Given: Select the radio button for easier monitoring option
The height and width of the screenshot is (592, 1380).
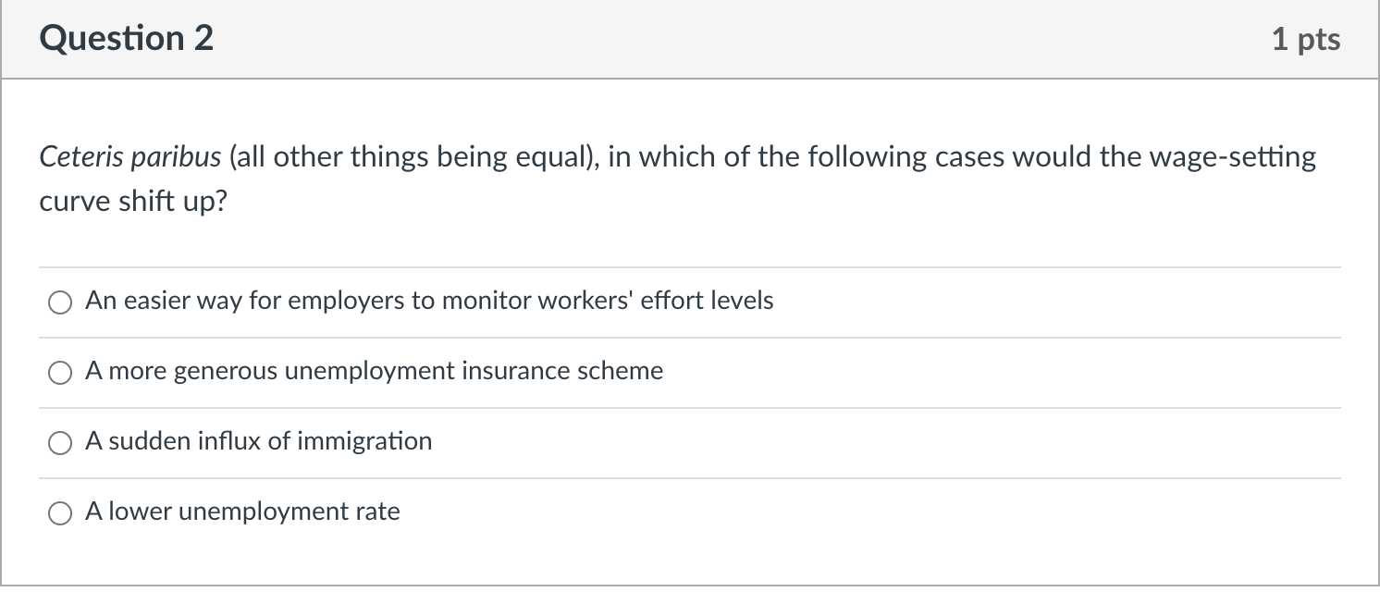Looking at the screenshot, I should click(x=60, y=302).
